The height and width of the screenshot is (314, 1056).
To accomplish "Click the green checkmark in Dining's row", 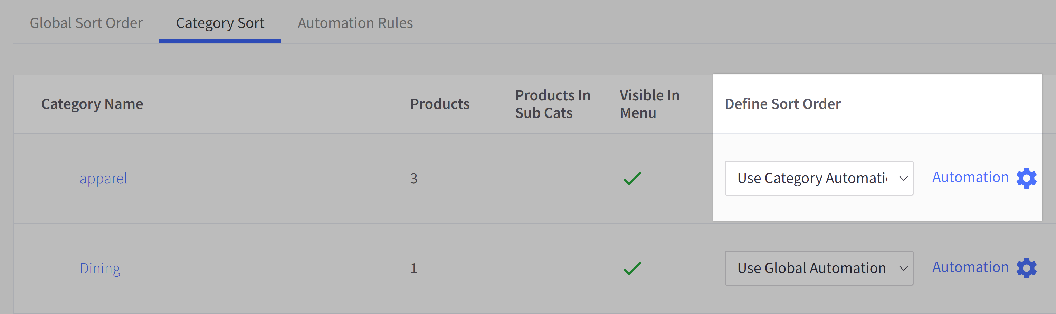I will (x=631, y=268).
